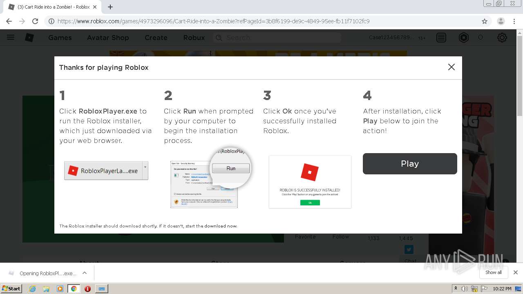Open the Avatar Shop menu item
The width and height of the screenshot is (523, 294).
(x=108, y=38)
